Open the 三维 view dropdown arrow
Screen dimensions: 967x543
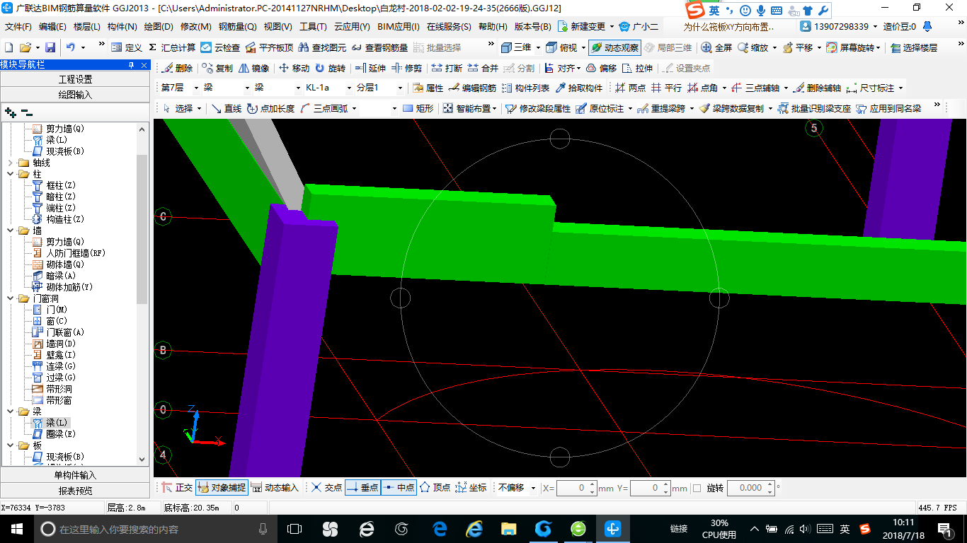click(x=538, y=47)
